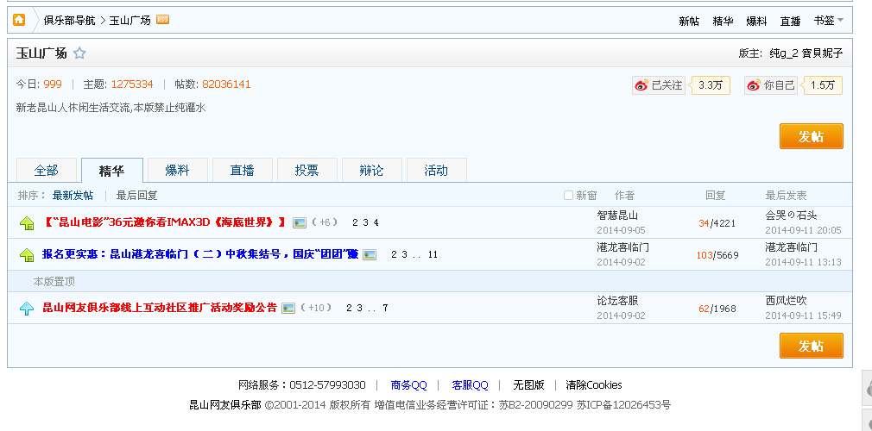Click the star favorite icon beside 玉山广场
The height and width of the screenshot is (431, 872).
79,53
